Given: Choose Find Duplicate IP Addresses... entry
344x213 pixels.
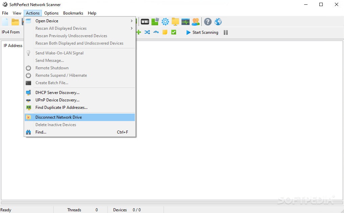Looking at the screenshot, I should coord(80,108).
